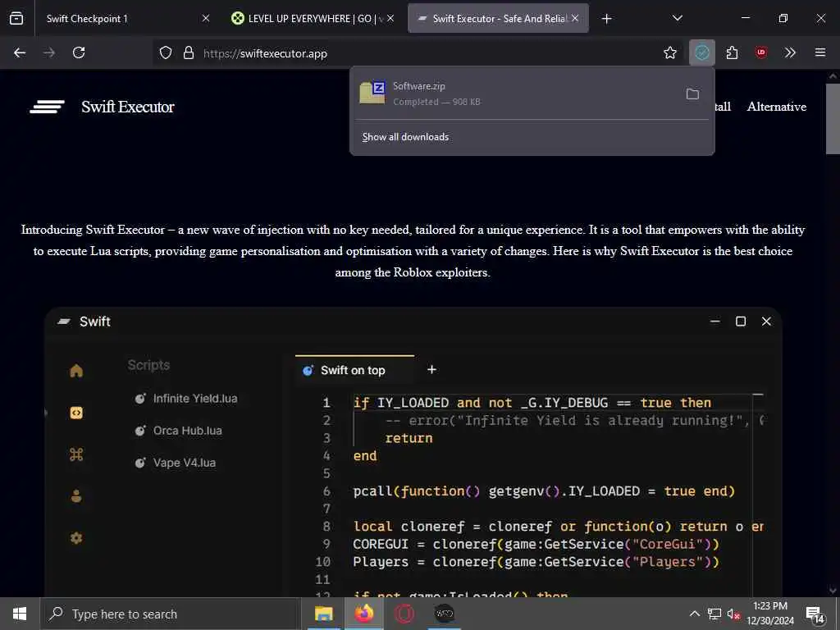This screenshot has width=840, height=630.
Task: Select Infinite Yield.lua script
Action: pos(186,399)
